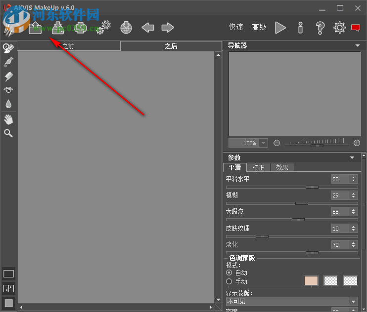
Task: Open program info icon
Action: 301,28
